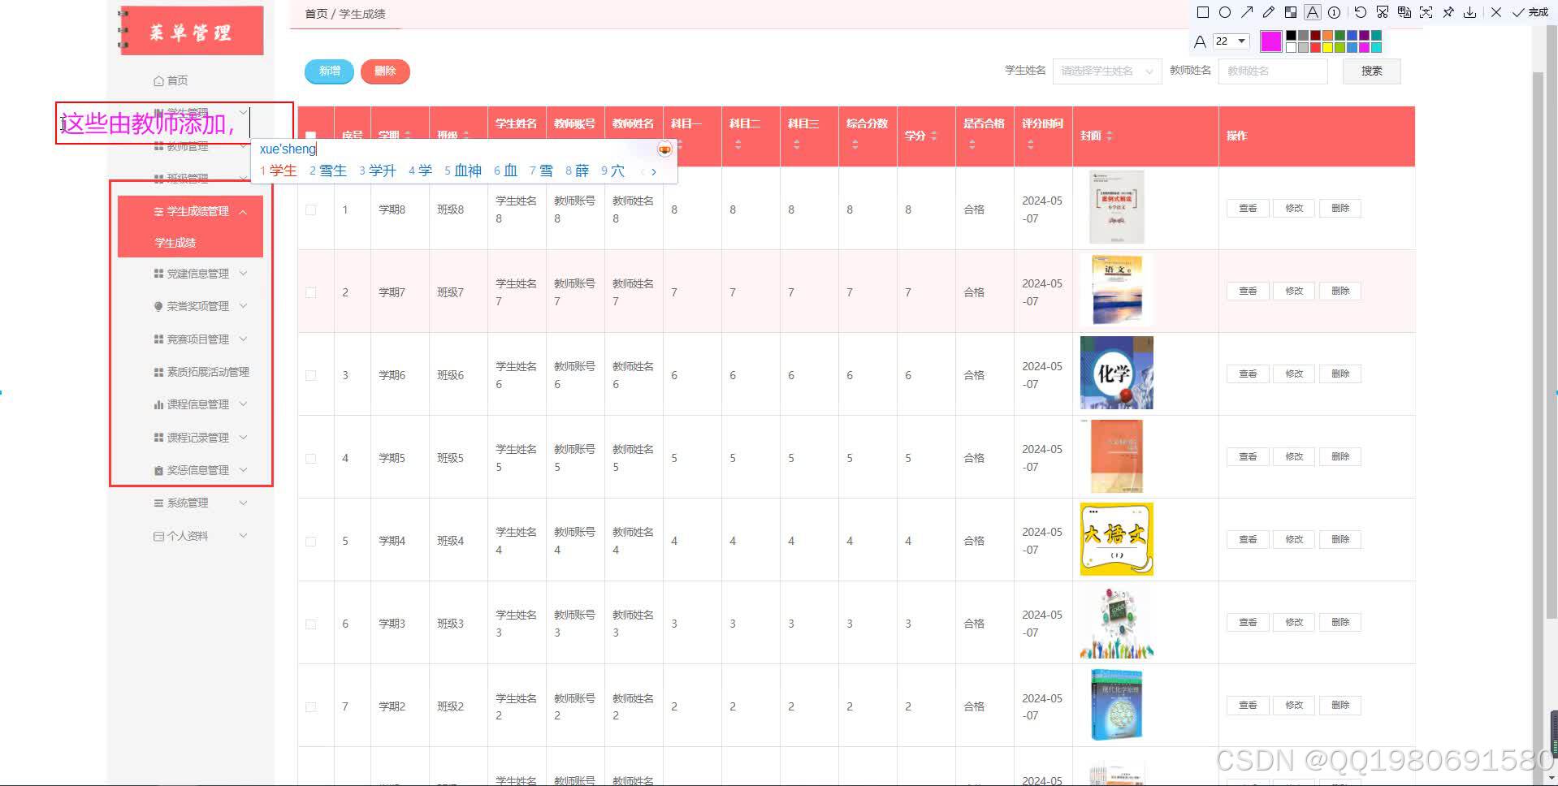
Task: Click the 搜索 search button
Action: pos(1371,71)
